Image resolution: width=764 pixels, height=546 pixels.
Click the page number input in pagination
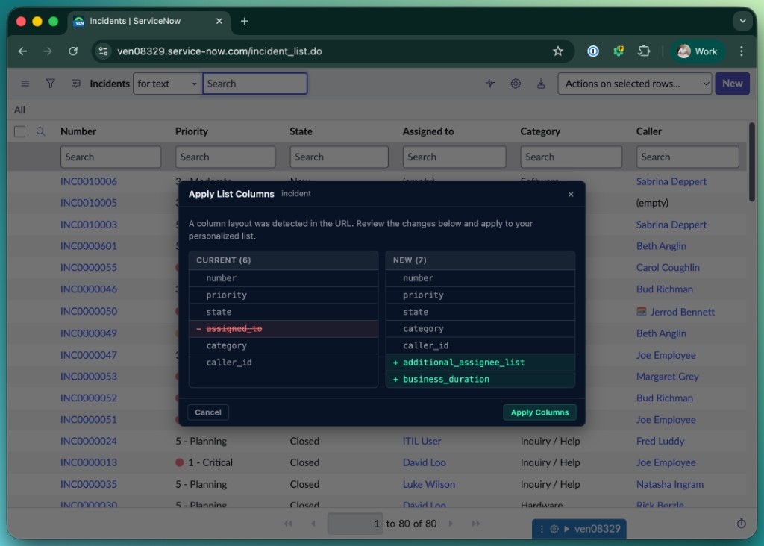click(x=355, y=524)
